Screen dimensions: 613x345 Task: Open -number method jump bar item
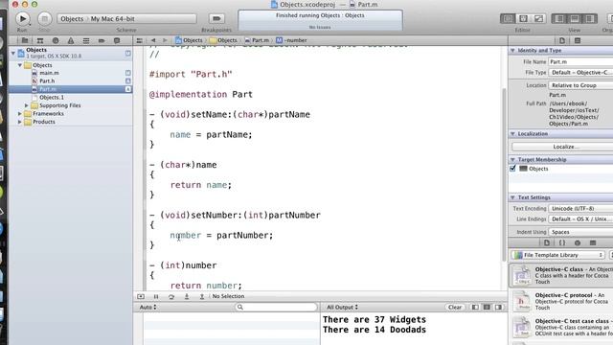(x=291, y=40)
